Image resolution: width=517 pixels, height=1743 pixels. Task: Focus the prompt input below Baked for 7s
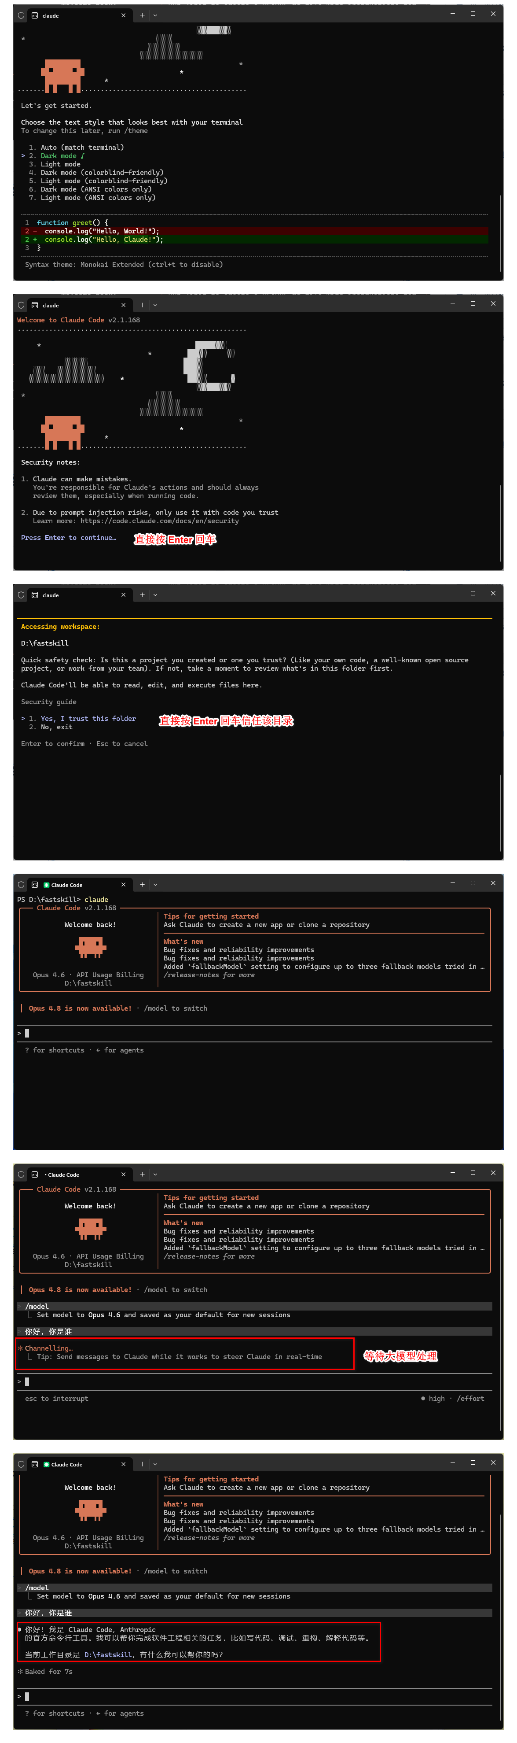click(x=256, y=1696)
